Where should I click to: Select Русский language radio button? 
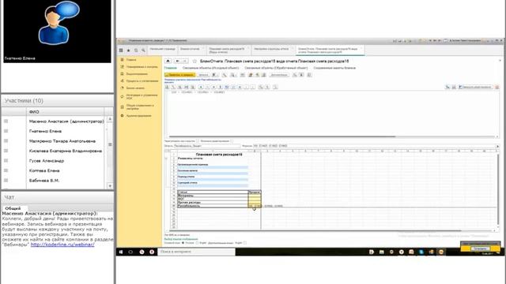[x=183, y=243]
